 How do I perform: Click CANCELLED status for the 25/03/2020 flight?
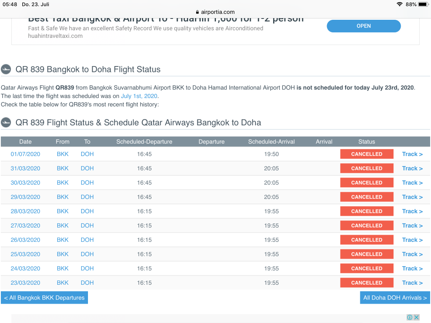tap(367, 254)
